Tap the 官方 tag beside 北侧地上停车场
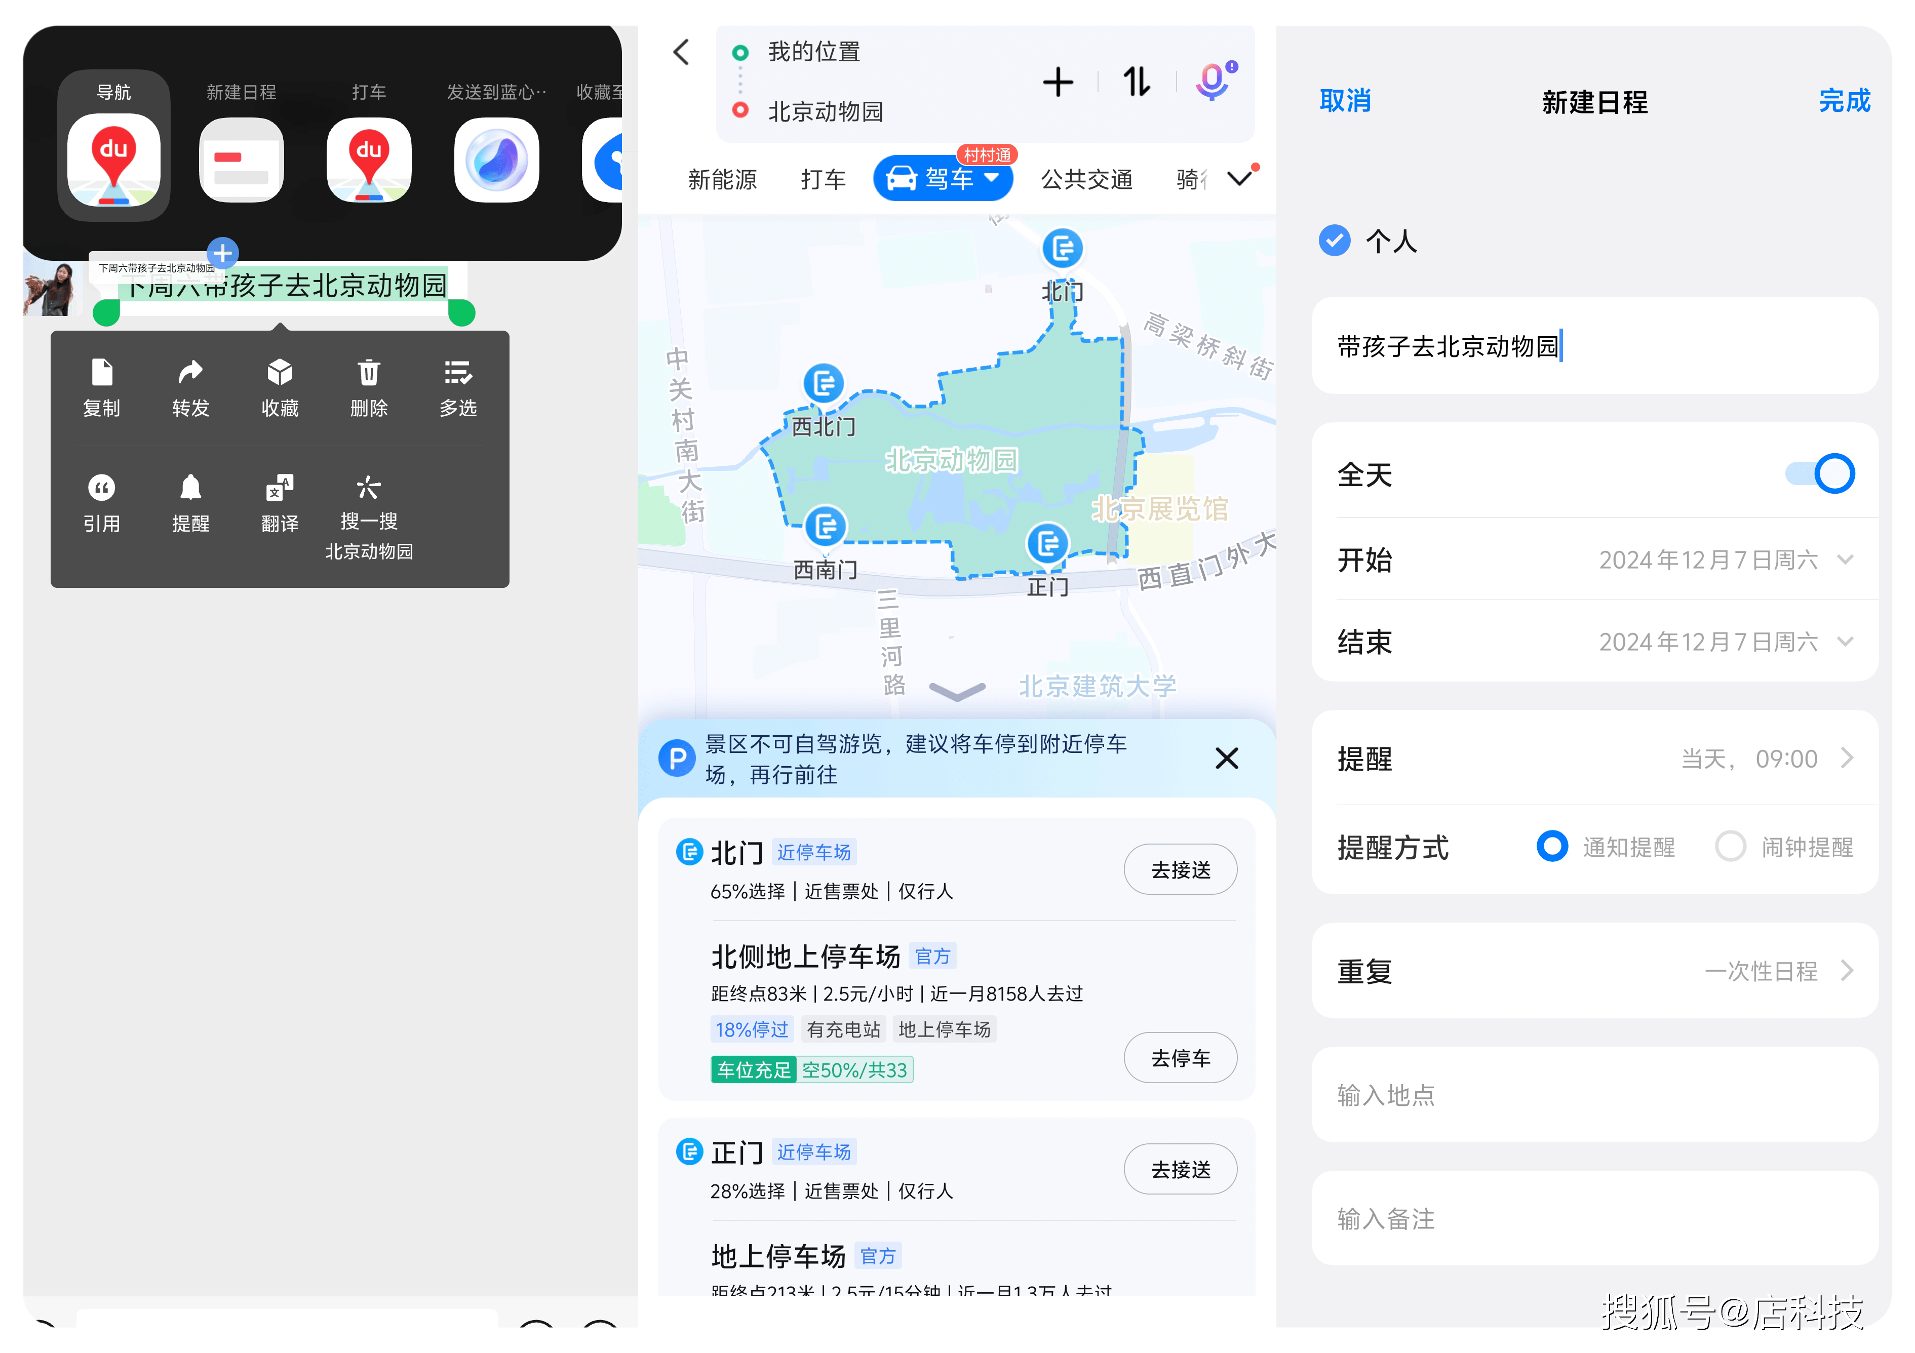Image resolution: width=1915 pixels, height=1353 pixels. point(932,956)
